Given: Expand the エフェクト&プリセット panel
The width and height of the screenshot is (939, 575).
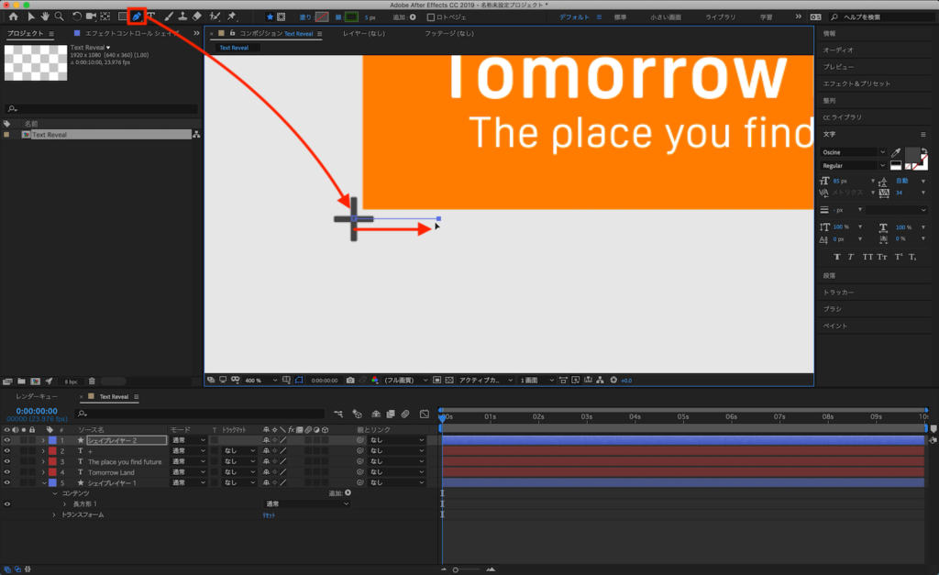Looking at the screenshot, I should 856,83.
